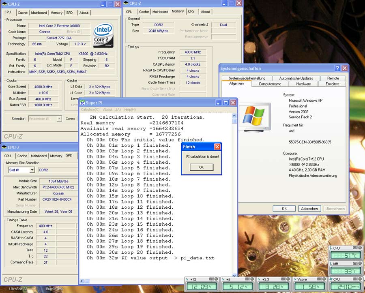Switch to Cache tab in CPU-Z SPD window

[x=22, y=156]
